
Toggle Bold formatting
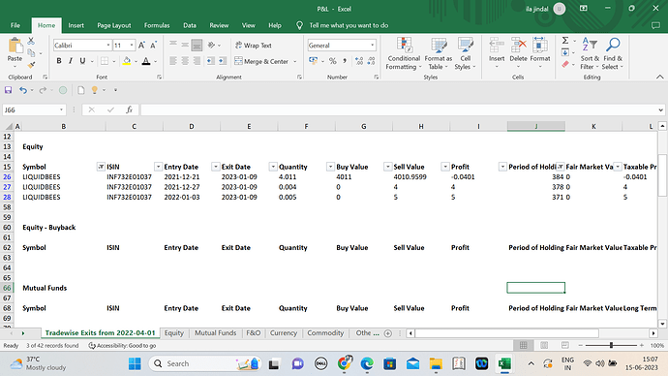click(x=59, y=61)
